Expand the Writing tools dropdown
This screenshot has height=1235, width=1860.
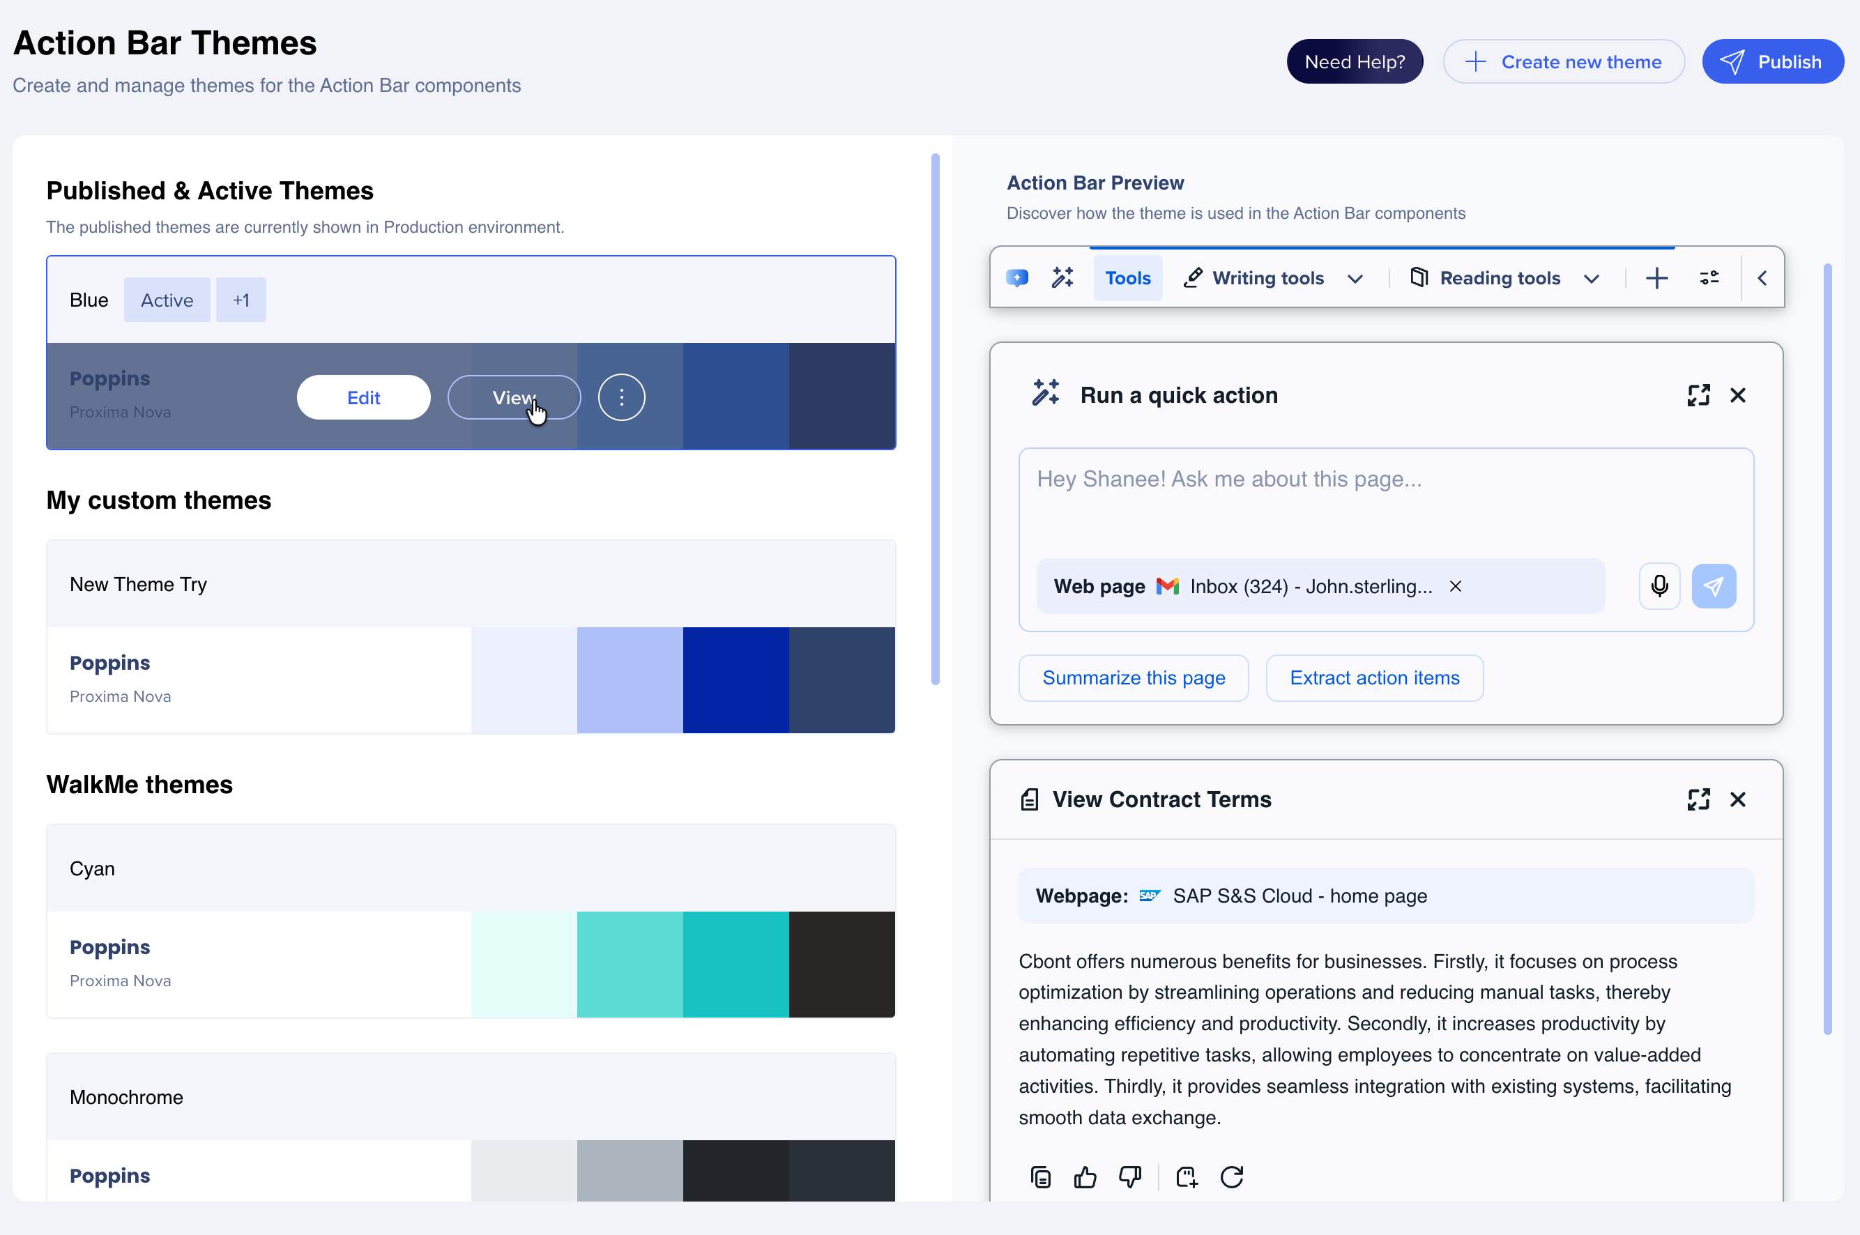coord(1355,278)
